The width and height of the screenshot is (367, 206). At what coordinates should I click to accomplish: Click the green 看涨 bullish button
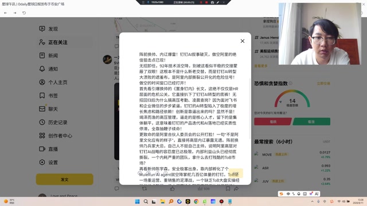[311, 122]
